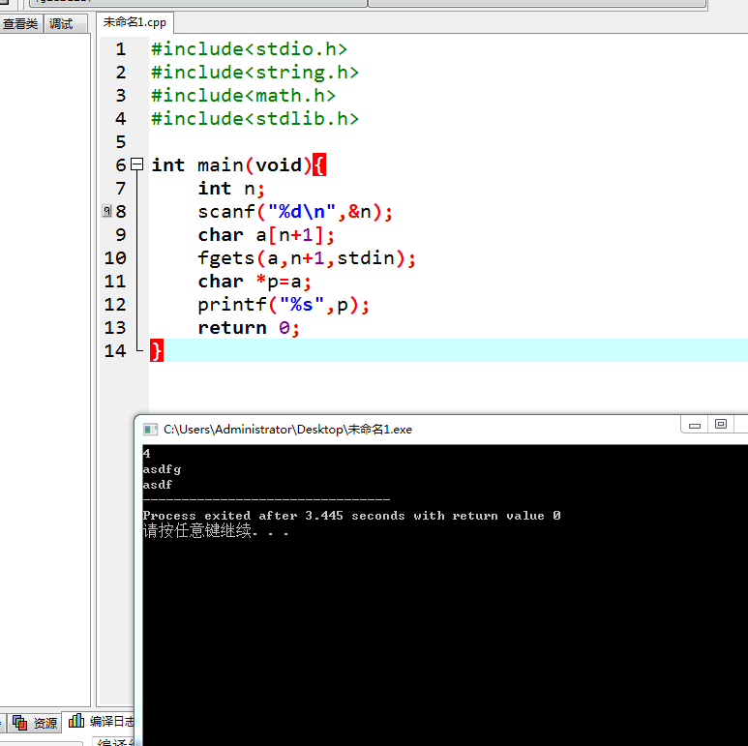Switch to the 调试 tab
Viewport: 748px width, 746px height.
point(65,24)
